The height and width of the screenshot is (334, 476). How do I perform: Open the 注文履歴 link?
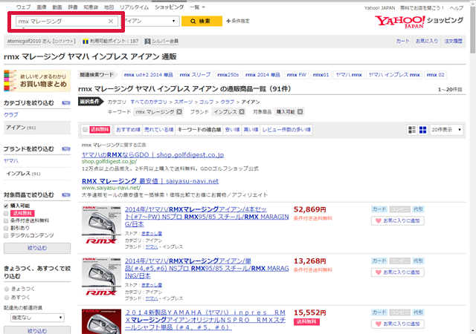(453, 41)
